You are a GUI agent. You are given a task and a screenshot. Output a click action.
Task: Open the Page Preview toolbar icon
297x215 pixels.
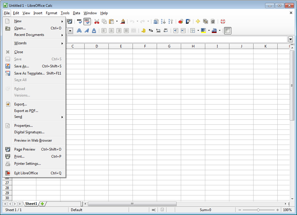[x=70, y=21]
